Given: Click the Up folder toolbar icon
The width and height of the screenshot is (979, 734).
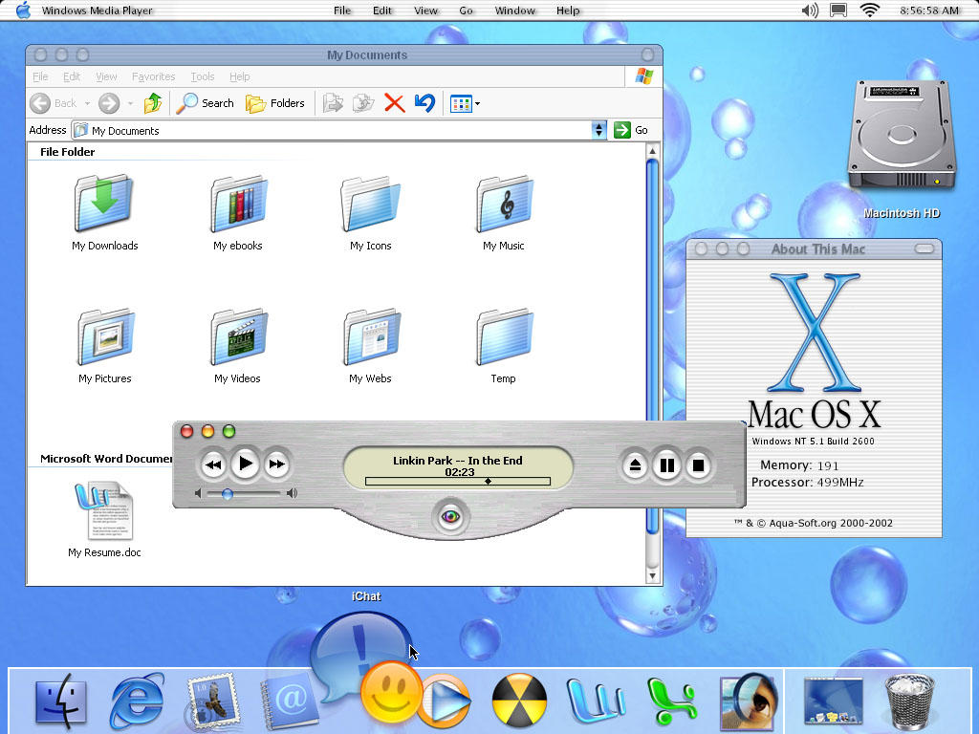Looking at the screenshot, I should pyautogui.click(x=153, y=103).
